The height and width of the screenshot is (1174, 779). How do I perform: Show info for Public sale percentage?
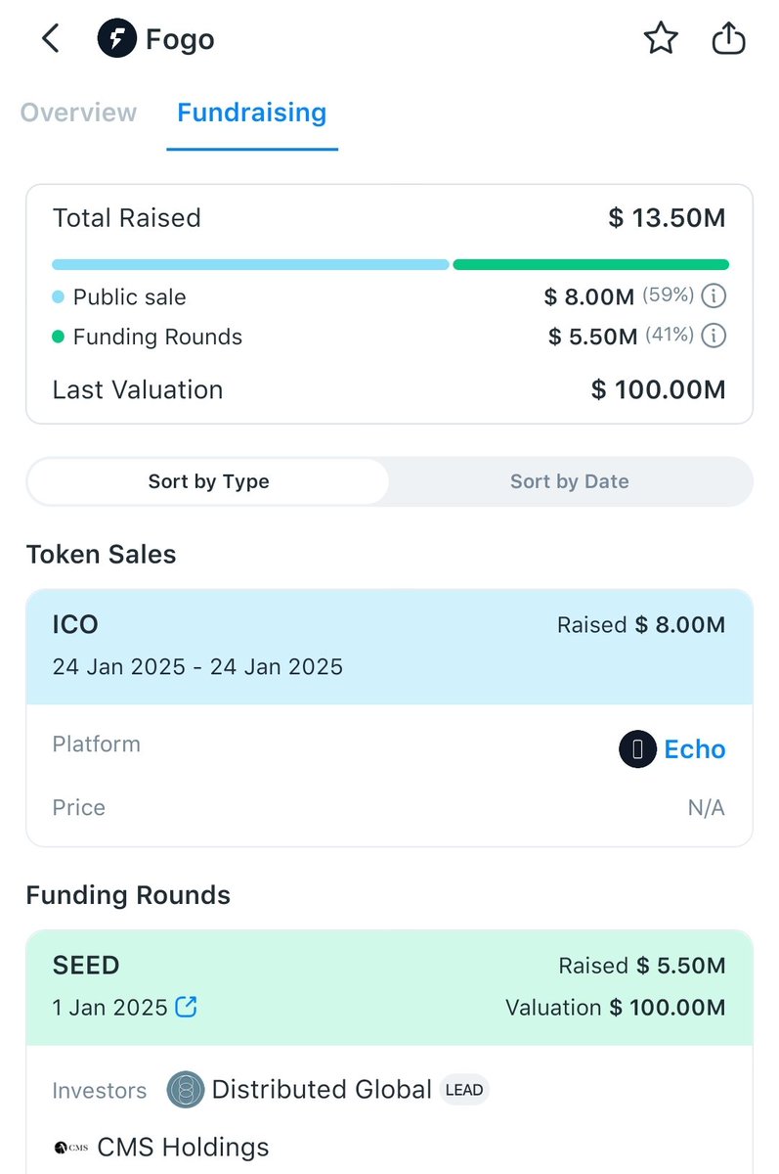tap(714, 295)
